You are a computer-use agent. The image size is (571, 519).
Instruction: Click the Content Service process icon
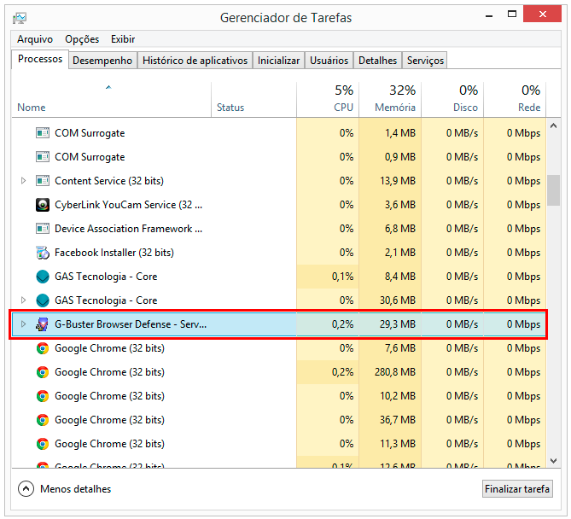(x=43, y=181)
